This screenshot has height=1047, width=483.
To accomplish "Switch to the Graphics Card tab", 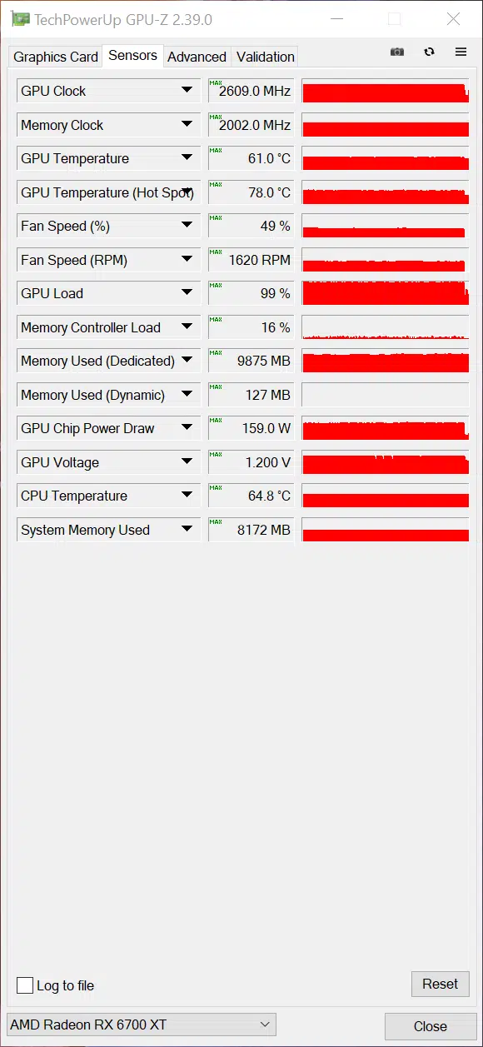I will [56, 57].
